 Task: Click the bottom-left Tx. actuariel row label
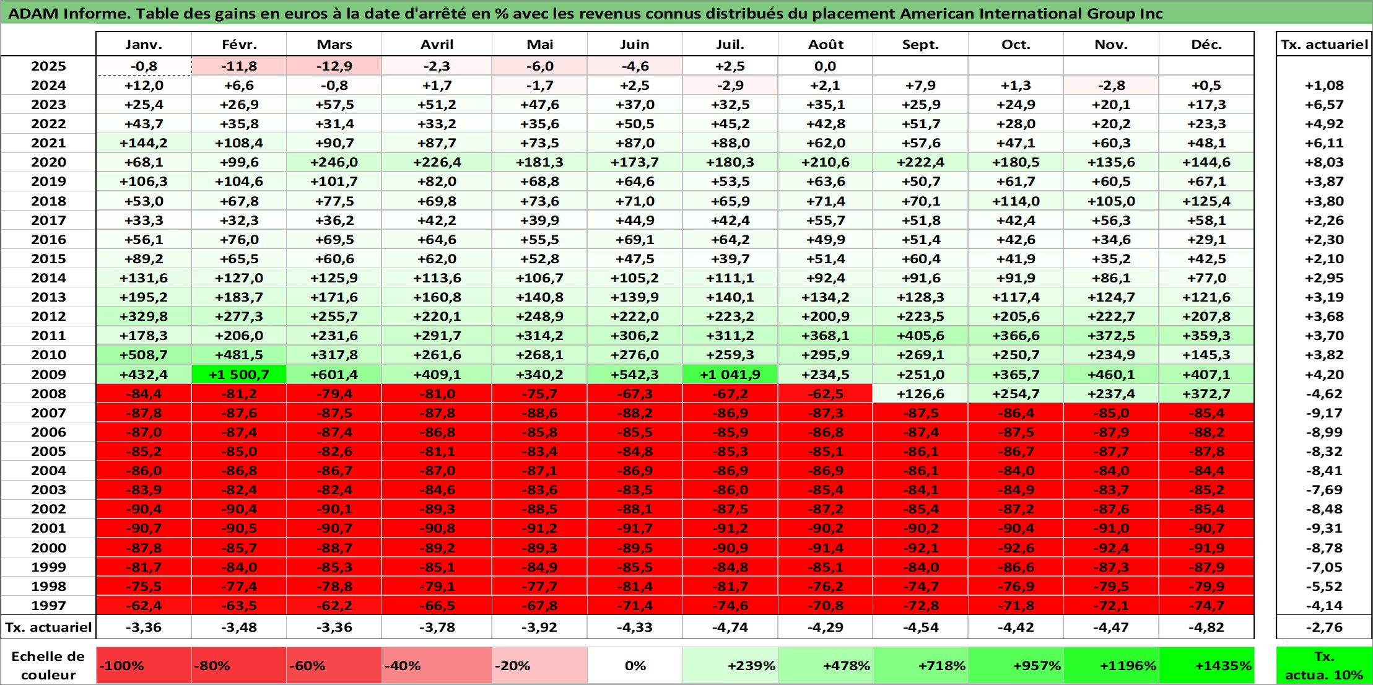tap(48, 627)
